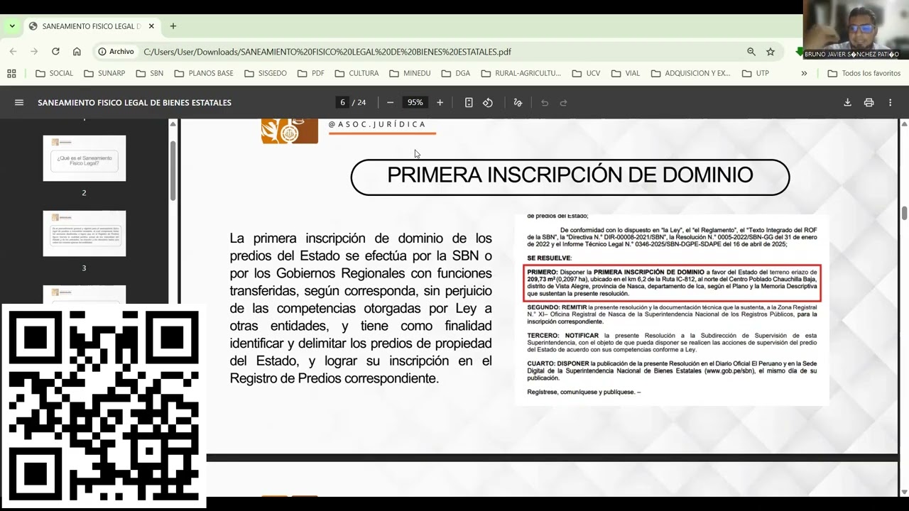Image resolution: width=909 pixels, height=511 pixels.
Task: Open the apps grid in bookmarks bar
Action: click(x=11, y=73)
